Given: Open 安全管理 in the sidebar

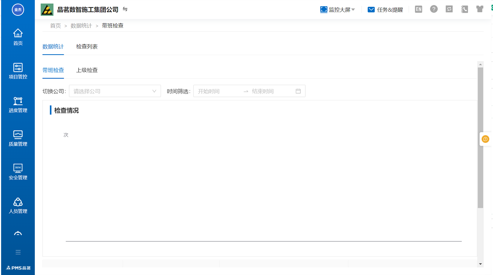Looking at the screenshot, I should coord(18,172).
